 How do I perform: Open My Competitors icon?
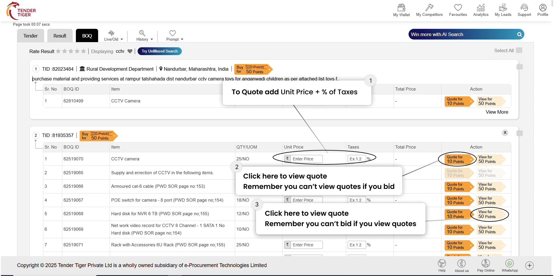tap(429, 8)
